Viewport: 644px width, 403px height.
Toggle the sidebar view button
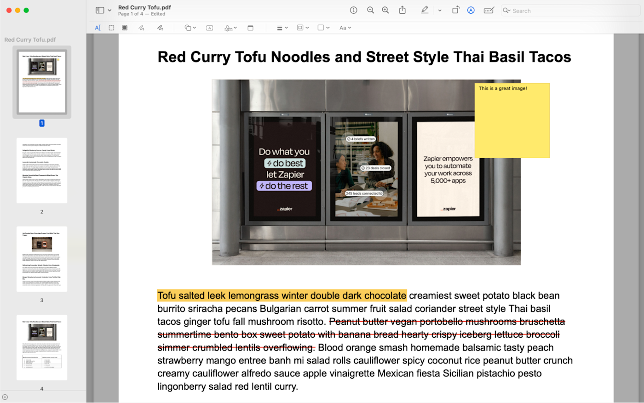100,10
